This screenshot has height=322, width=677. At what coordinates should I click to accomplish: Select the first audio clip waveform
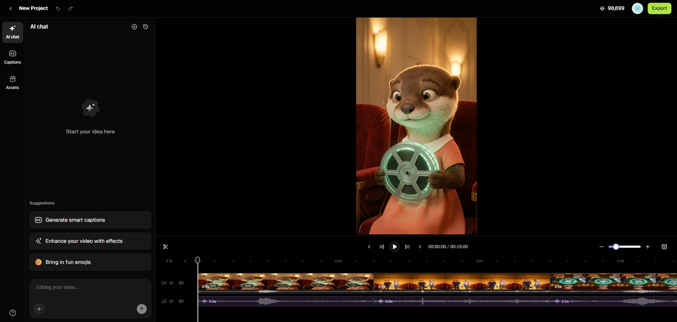[286, 301]
